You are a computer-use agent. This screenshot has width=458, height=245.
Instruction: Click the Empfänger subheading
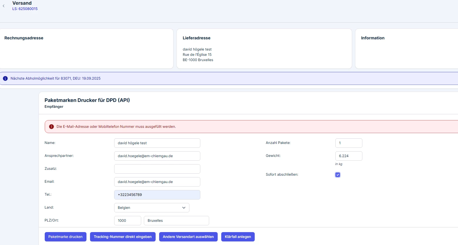[x=54, y=107]
